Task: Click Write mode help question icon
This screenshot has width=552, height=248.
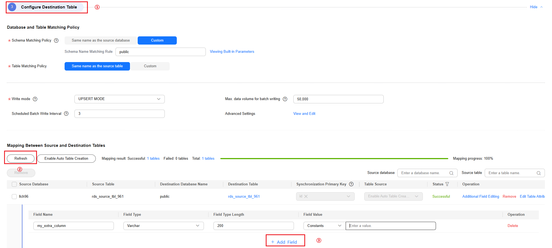Action: 35,99
